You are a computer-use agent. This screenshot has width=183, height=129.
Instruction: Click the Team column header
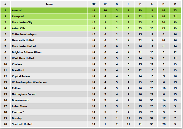click(49, 4)
